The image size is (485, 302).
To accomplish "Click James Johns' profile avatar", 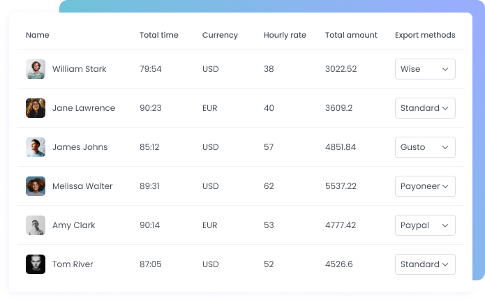I will pyautogui.click(x=36, y=147).
